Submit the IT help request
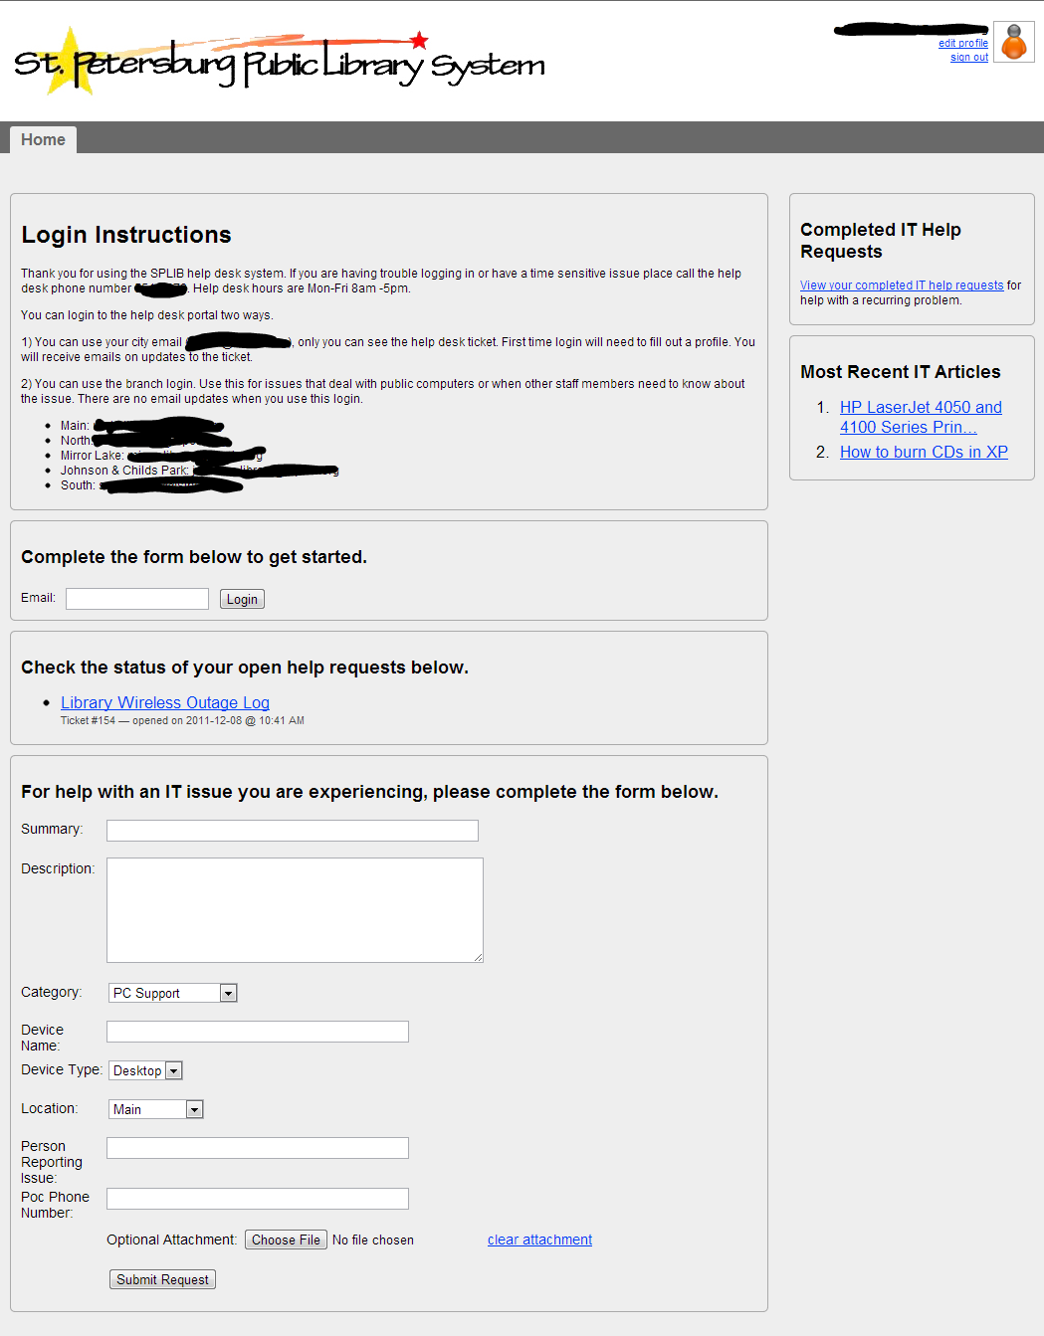The image size is (1044, 1336). click(x=162, y=1279)
